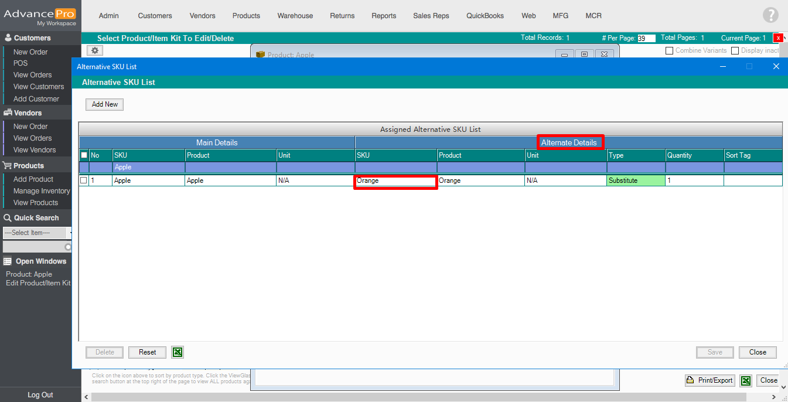
Task: Click the help question mark icon
Action: click(x=770, y=16)
